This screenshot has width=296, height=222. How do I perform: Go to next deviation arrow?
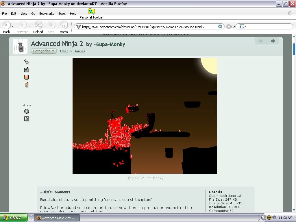click(273, 41)
